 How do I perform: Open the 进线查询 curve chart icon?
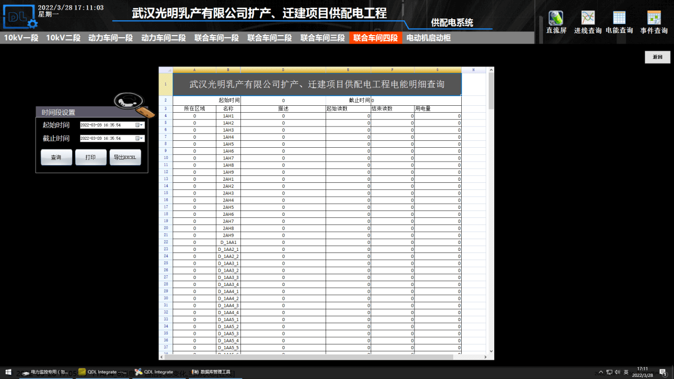[x=588, y=18]
